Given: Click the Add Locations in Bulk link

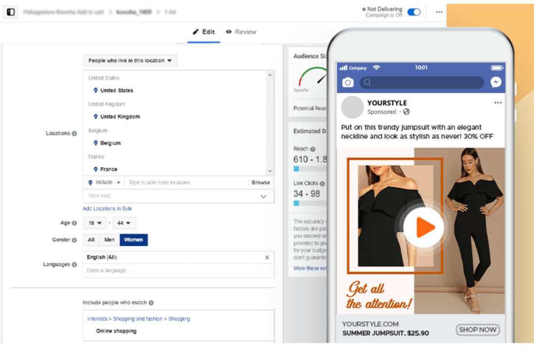Looking at the screenshot, I should [x=108, y=208].
